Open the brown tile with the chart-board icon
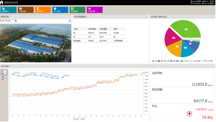This screenshot has width=216, height=122. 26,10
